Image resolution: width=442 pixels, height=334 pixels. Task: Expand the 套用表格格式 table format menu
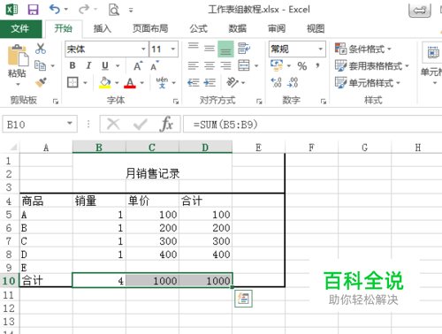tap(372, 65)
